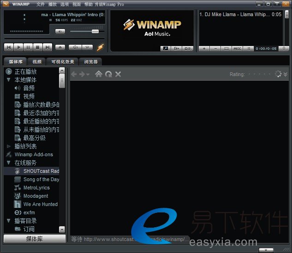Click the magnifier button under Winamp logo
This screenshot has width=292, height=253.
point(166,48)
